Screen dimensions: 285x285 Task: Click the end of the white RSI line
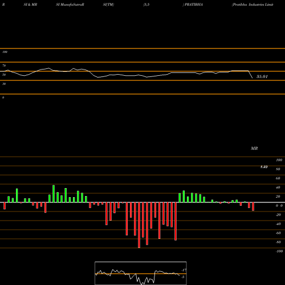(253, 78)
